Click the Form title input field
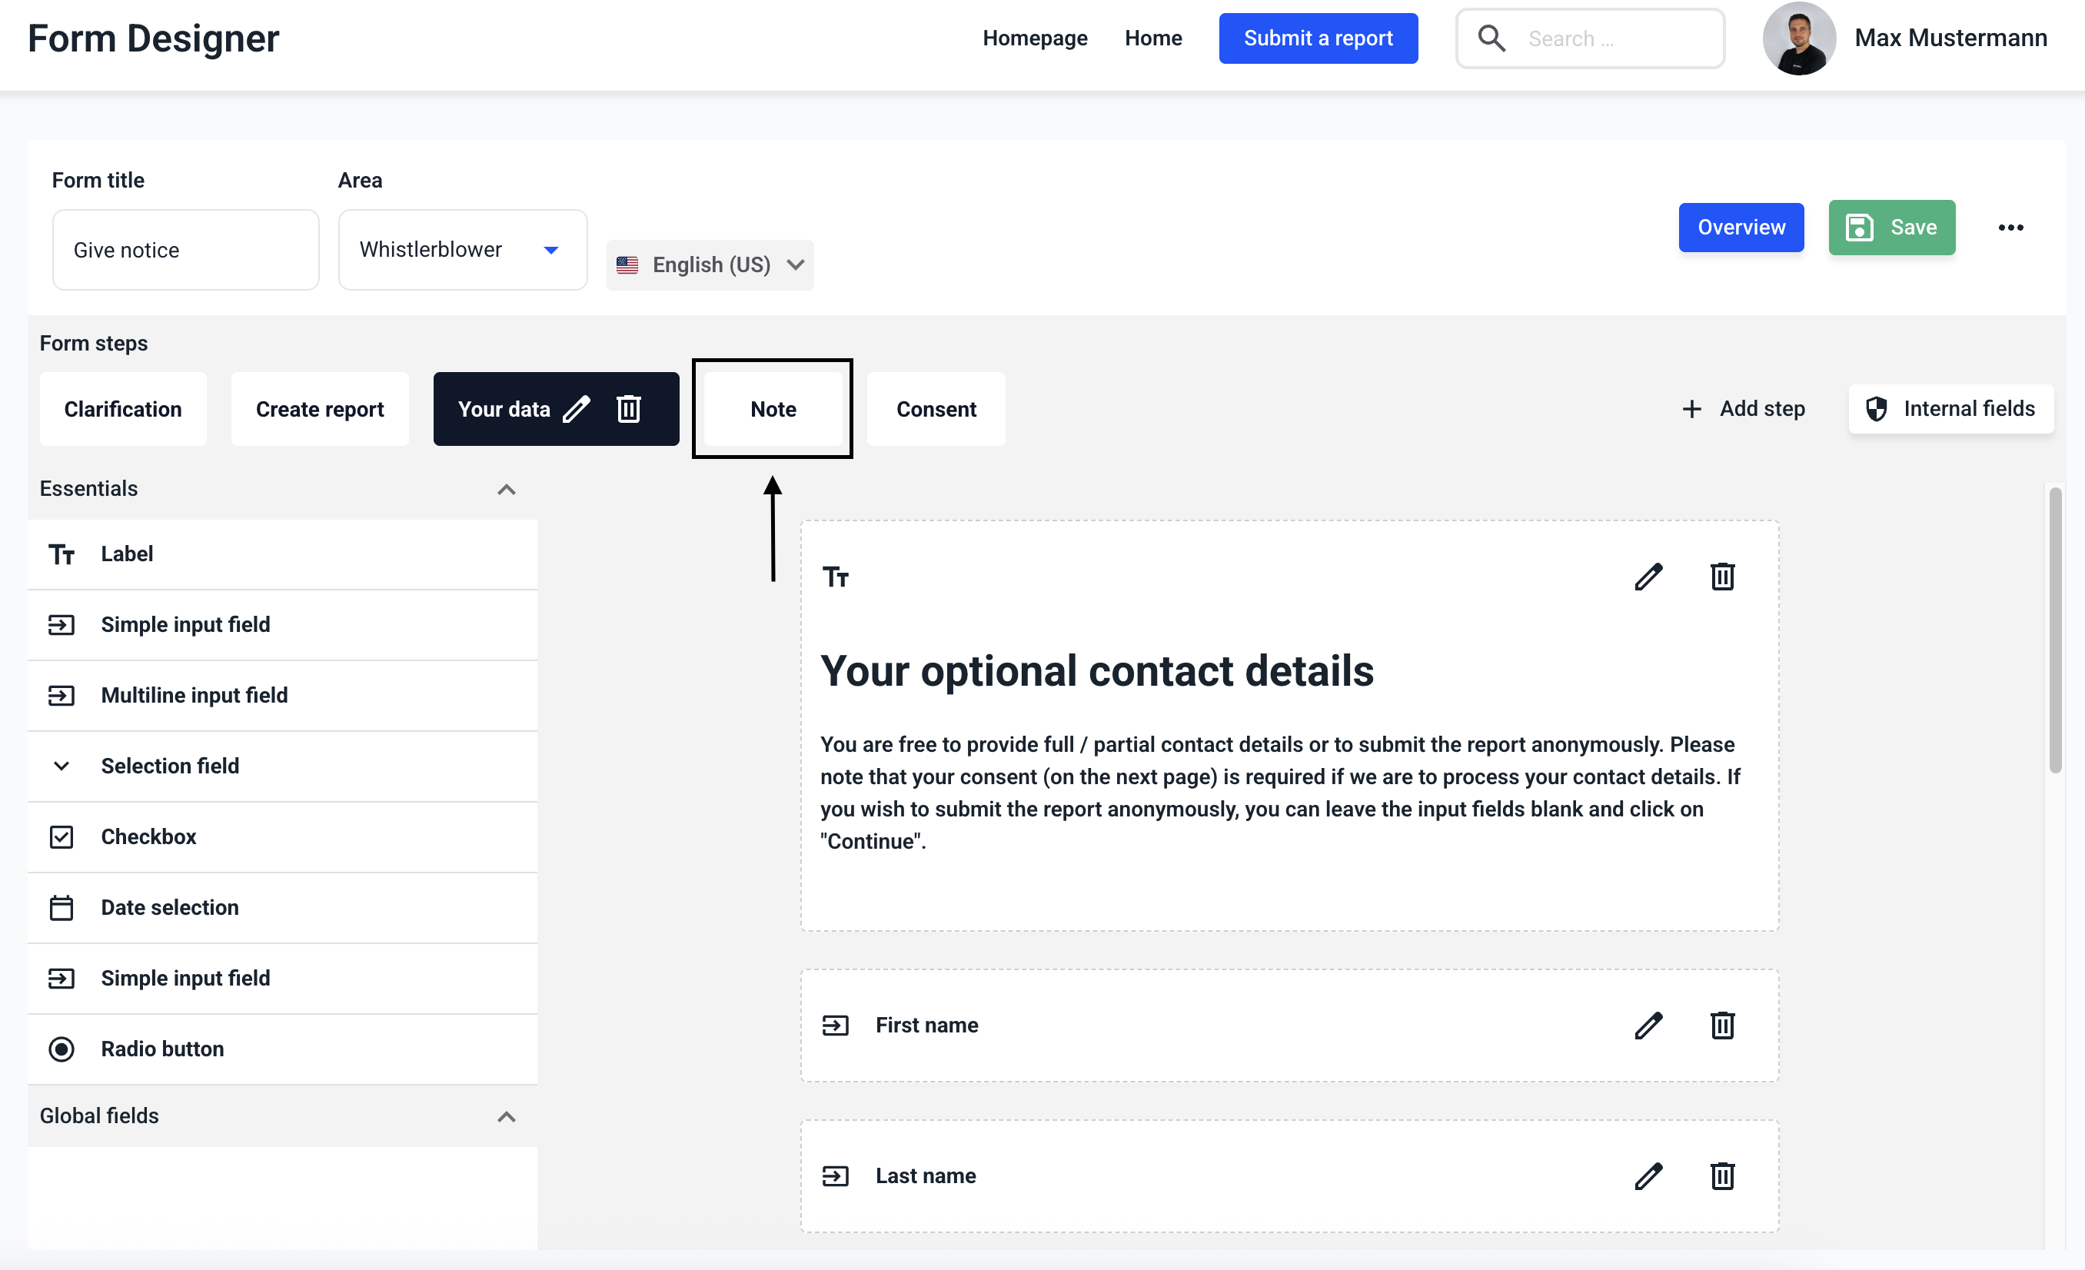The width and height of the screenshot is (2085, 1270). click(x=185, y=251)
